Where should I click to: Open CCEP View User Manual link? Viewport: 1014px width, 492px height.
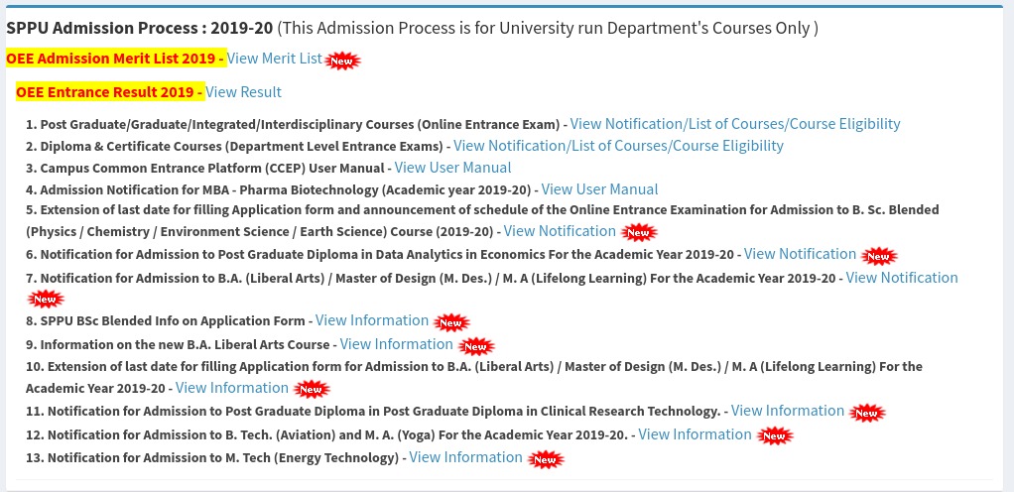point(452,168)
